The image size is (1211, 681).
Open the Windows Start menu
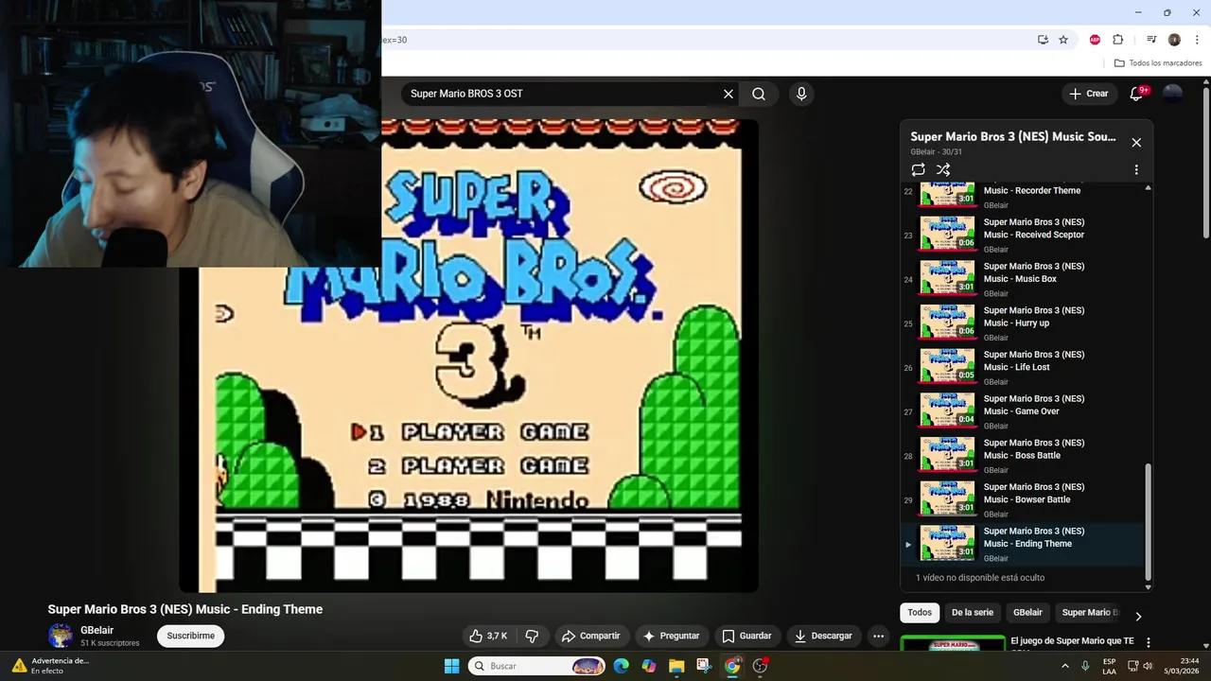click(451, 666)
